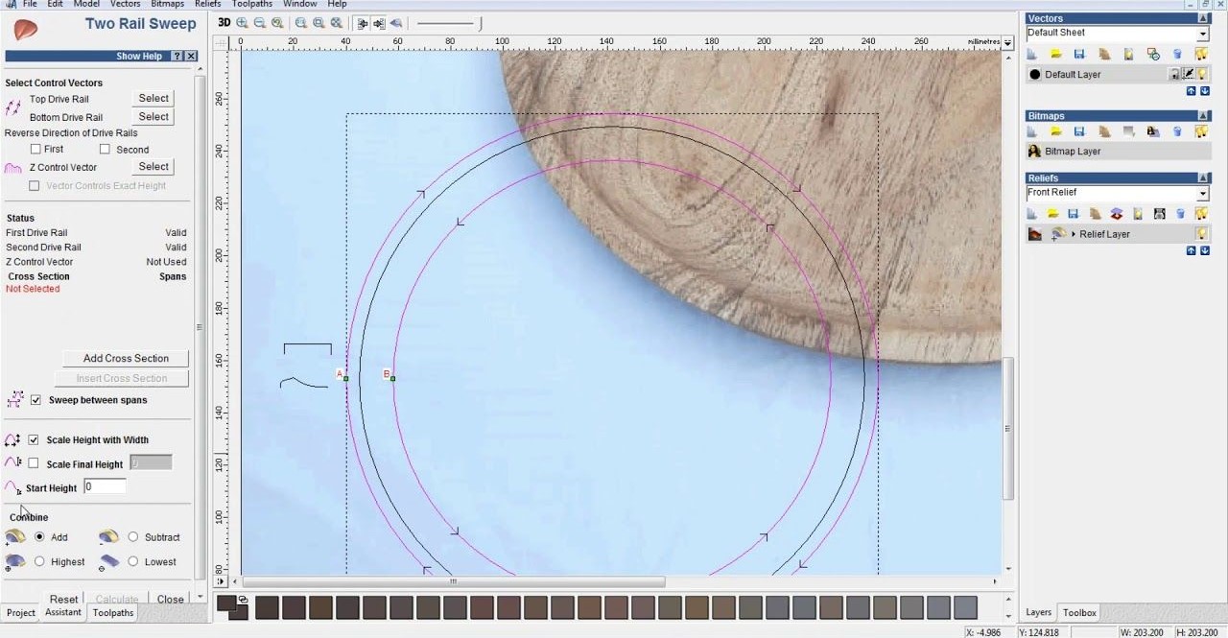This screenshot has width=1228, height=638.
Task: Enable the First reverse direction checkbox
Action: 35,150
